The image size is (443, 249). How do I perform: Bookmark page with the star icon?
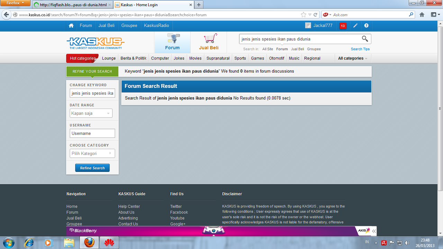tap(304, 15)
